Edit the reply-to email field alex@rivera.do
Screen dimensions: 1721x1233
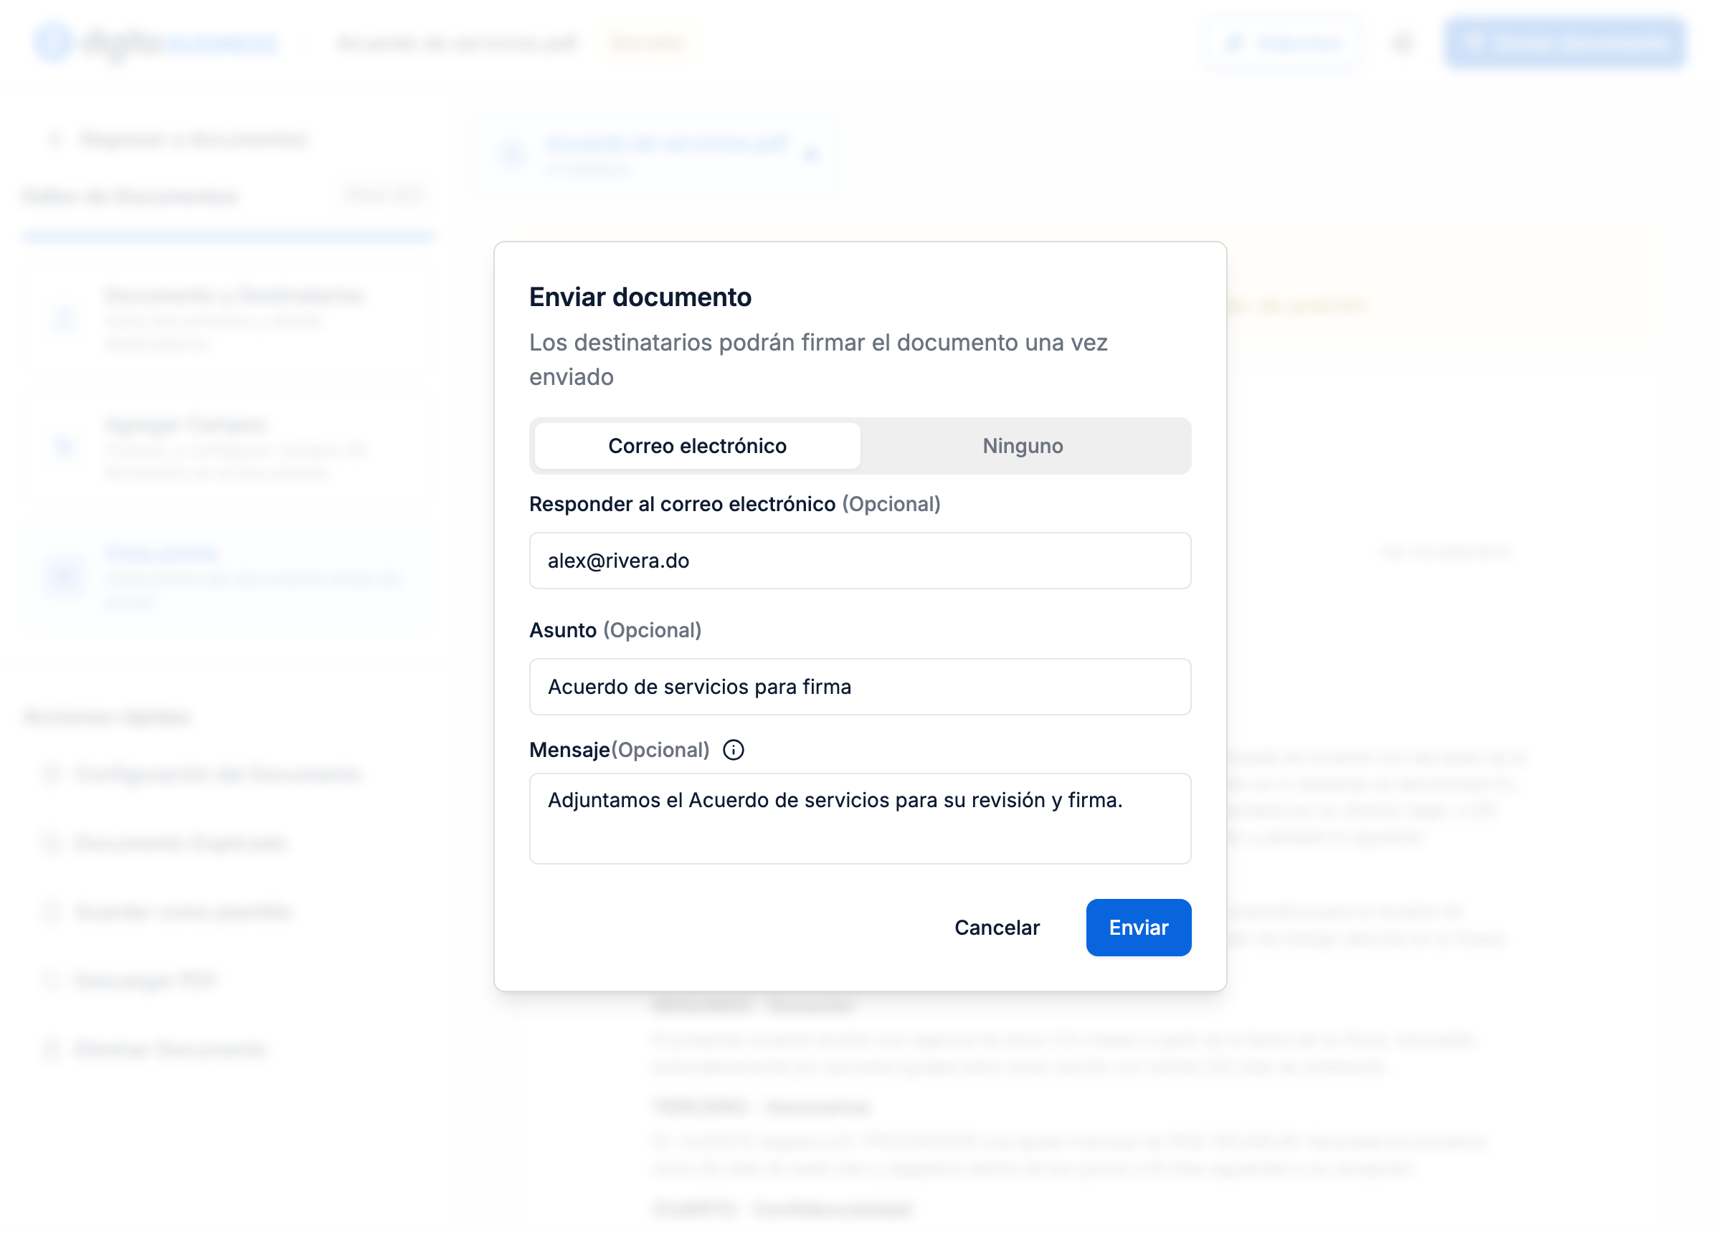tap(860, 561)
